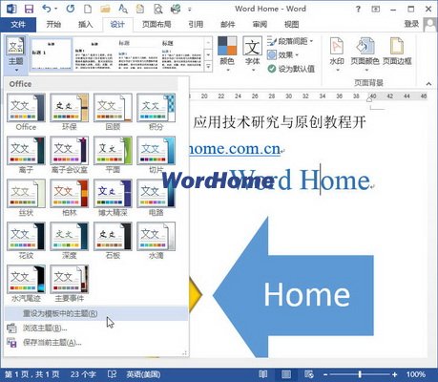This screenshot has width=438, height=382.
Task: Click the proofing book icon in status bar
Action: 113,374
